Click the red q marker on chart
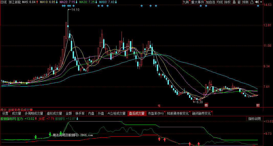 (x=159, y=105)
